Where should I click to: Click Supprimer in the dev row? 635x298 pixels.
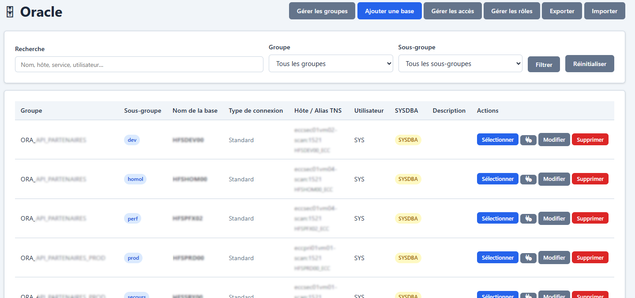coord(590,140)
